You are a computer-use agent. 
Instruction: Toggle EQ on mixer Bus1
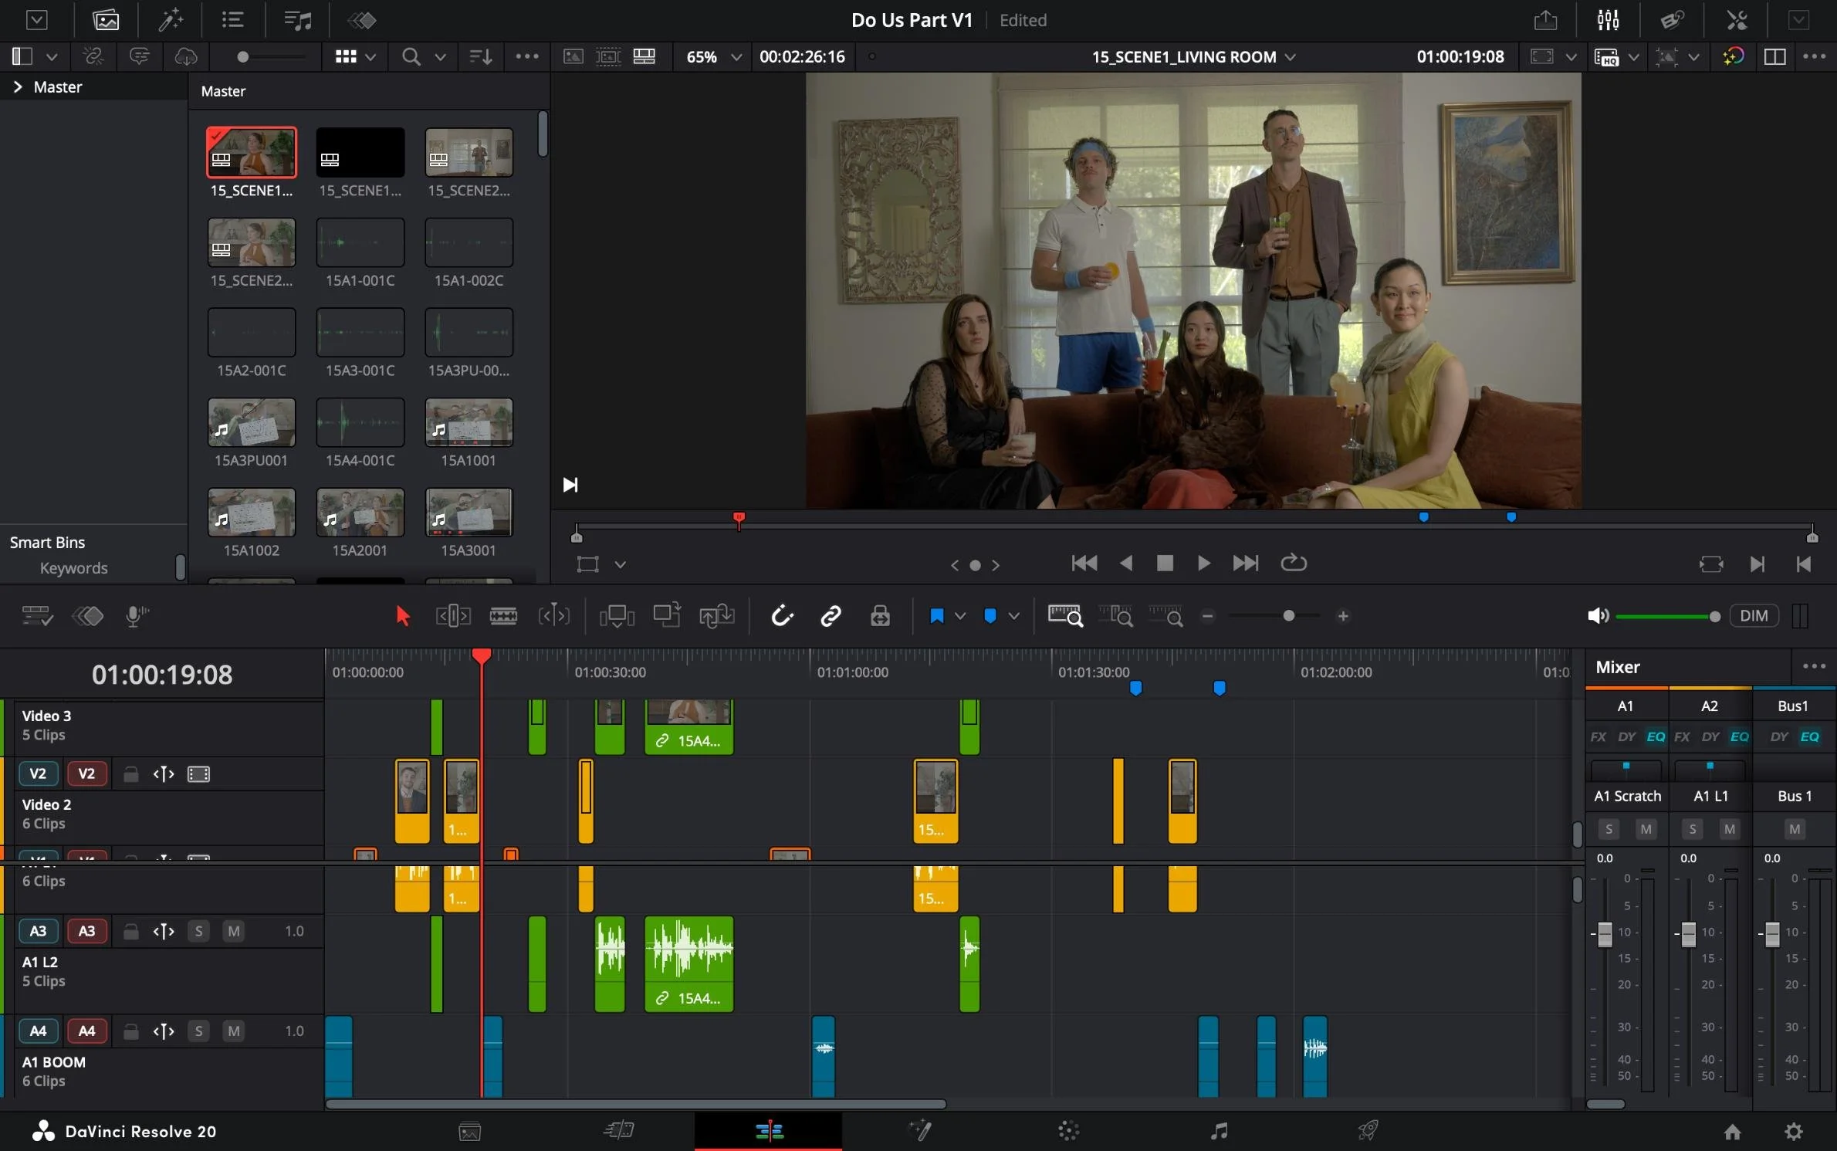1810,737
